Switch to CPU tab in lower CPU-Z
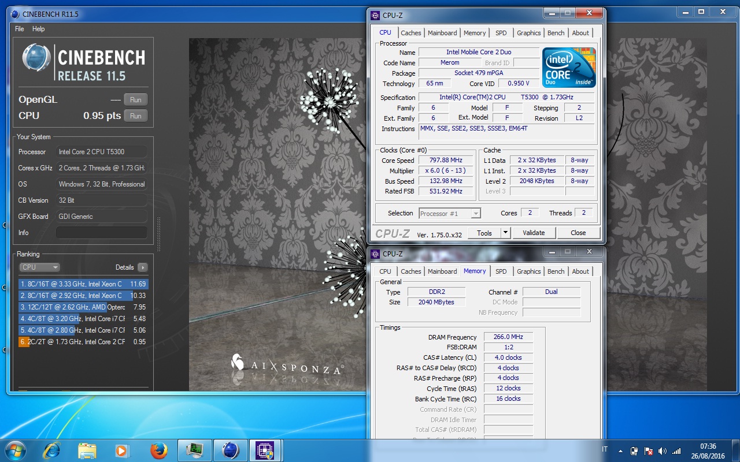This screenshot has height=462, width=740. 386,271
